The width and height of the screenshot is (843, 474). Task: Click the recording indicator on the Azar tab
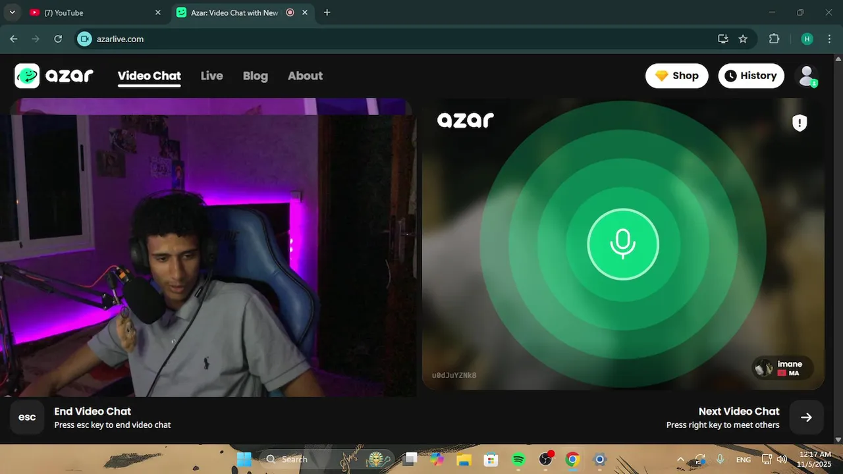click(290, 13)
